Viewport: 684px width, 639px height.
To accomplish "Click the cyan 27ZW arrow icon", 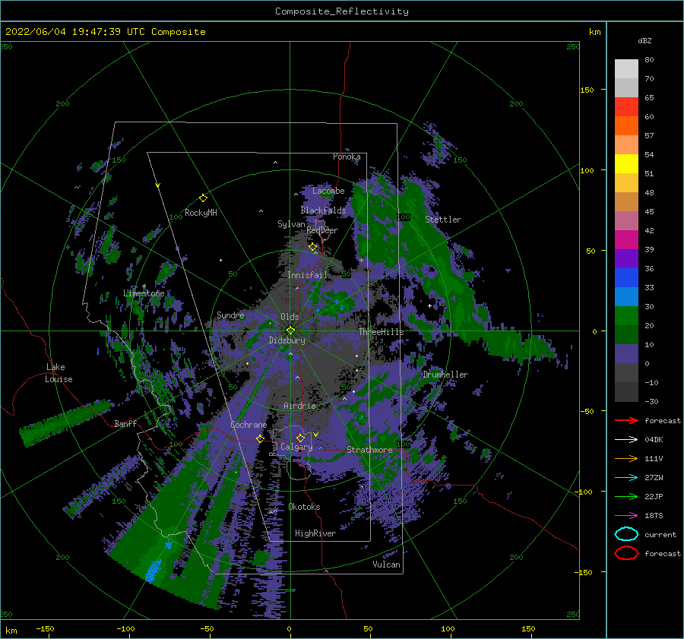I will pos(626,478).
